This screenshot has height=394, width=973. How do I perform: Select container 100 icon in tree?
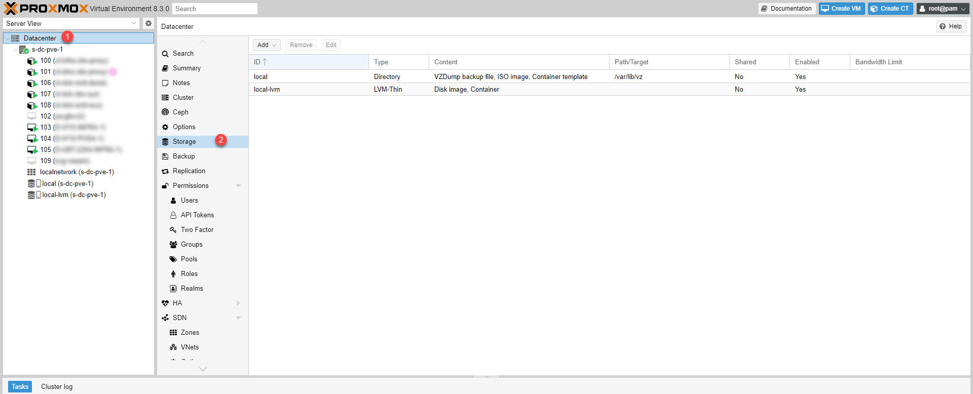coord(32,61)
